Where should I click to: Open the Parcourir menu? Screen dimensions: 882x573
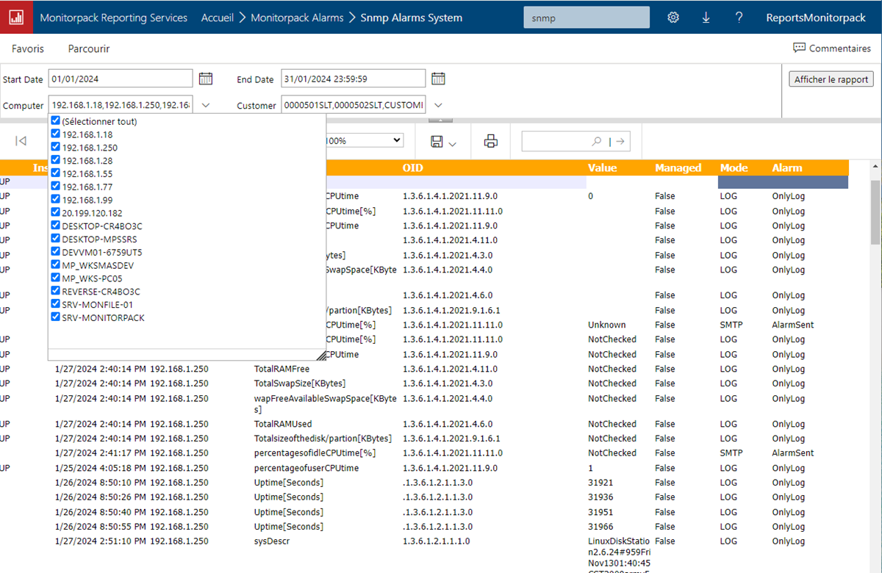[89, 48]
